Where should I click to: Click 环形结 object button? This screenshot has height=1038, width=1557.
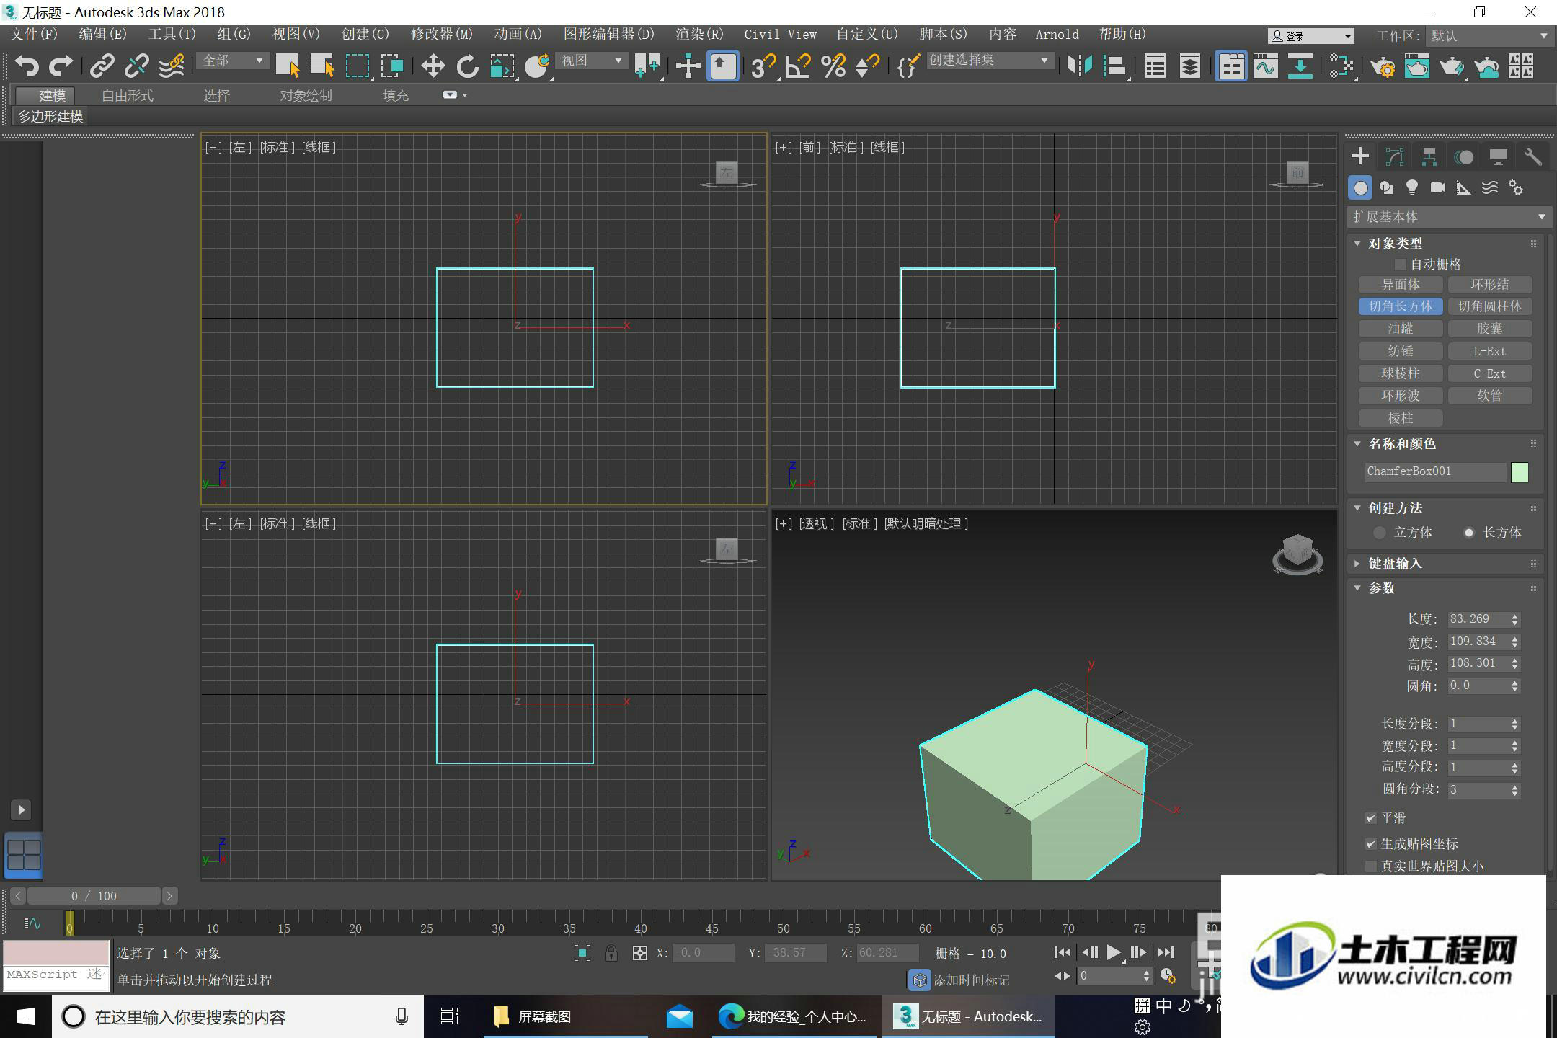(x=1490, y=285)
